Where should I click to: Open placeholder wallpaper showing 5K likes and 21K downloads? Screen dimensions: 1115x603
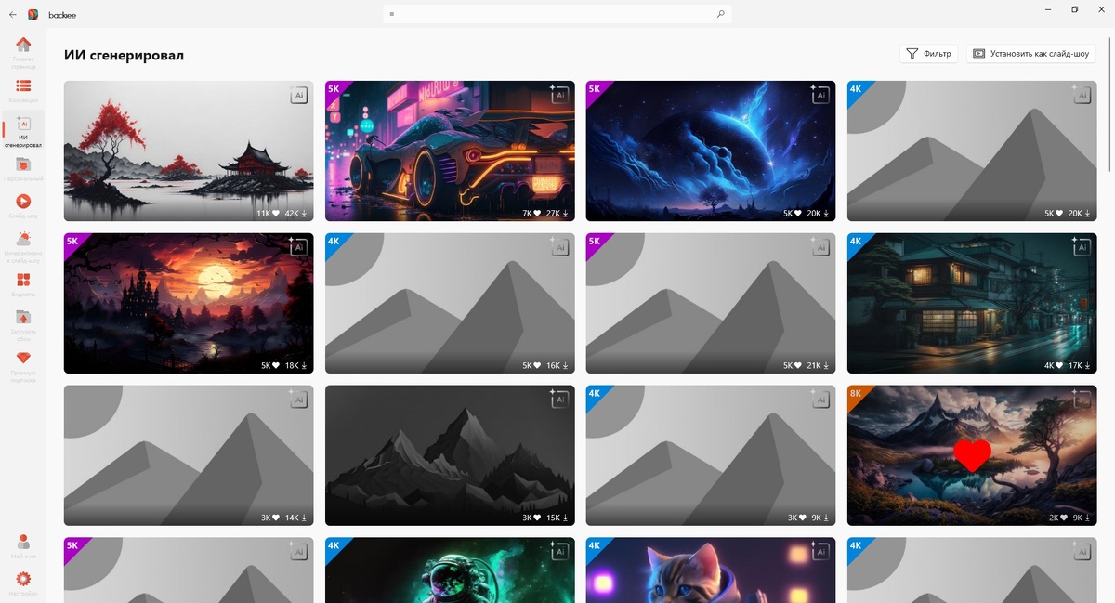coord(711,303)
